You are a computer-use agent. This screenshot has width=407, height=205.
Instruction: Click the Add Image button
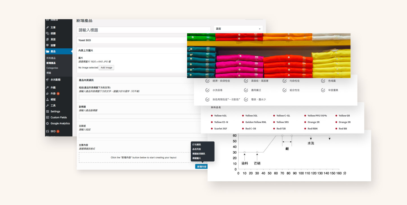107,68
